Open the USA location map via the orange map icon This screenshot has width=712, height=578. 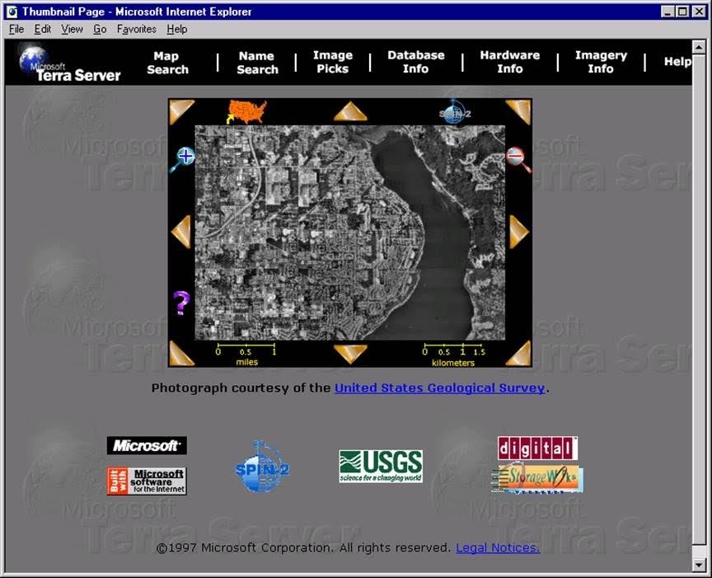coord(246,111)
